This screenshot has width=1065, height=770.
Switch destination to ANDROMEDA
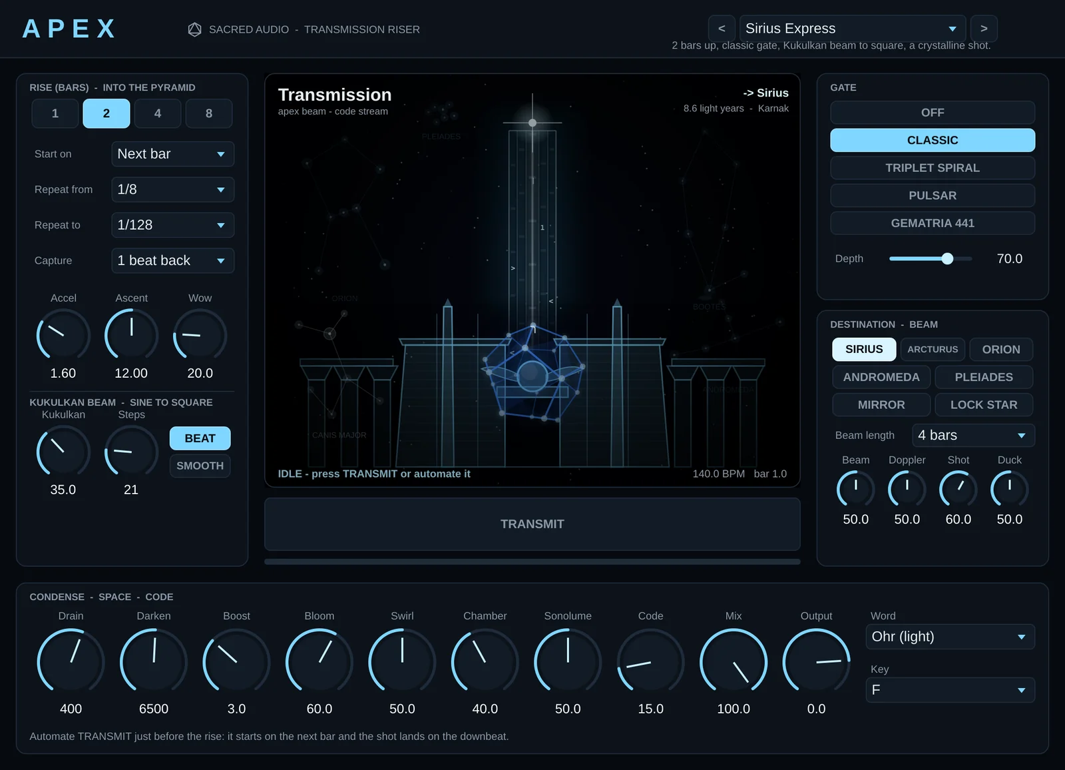pos(881,377)
